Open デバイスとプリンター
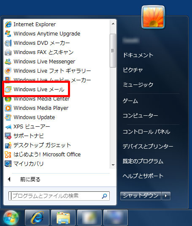Image resolution: width=192 pixels, height=226 pixels. [x=148, y=147]
